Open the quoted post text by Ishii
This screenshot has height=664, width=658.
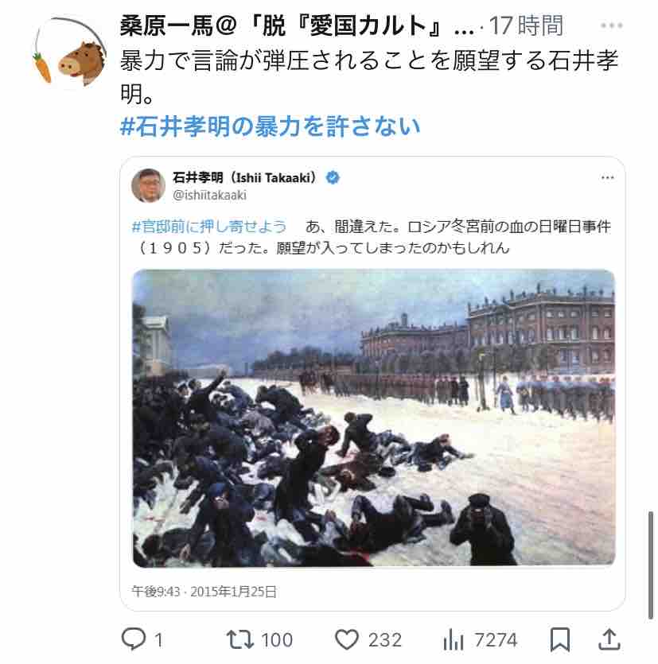click(x=372, y=237)
